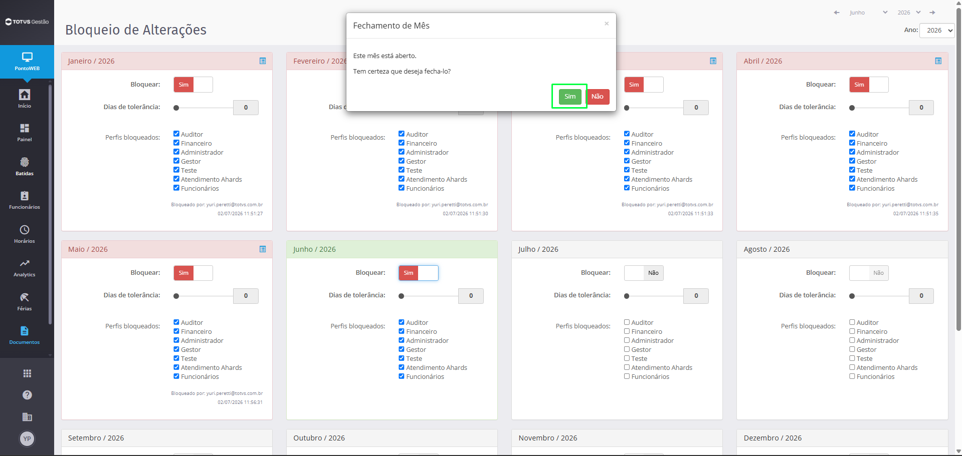Toggle Bloquear switch for Maio / 2026
Image resolution: width=962 pixels, height=456 pixels.
pos(193,273)
